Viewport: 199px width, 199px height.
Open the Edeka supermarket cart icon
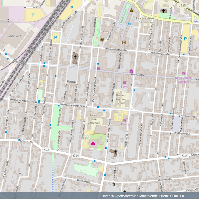pyautogui.click(x=124, y=83)
